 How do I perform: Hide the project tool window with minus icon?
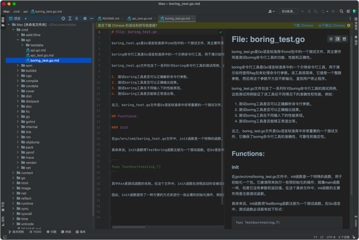pos(92,19)
